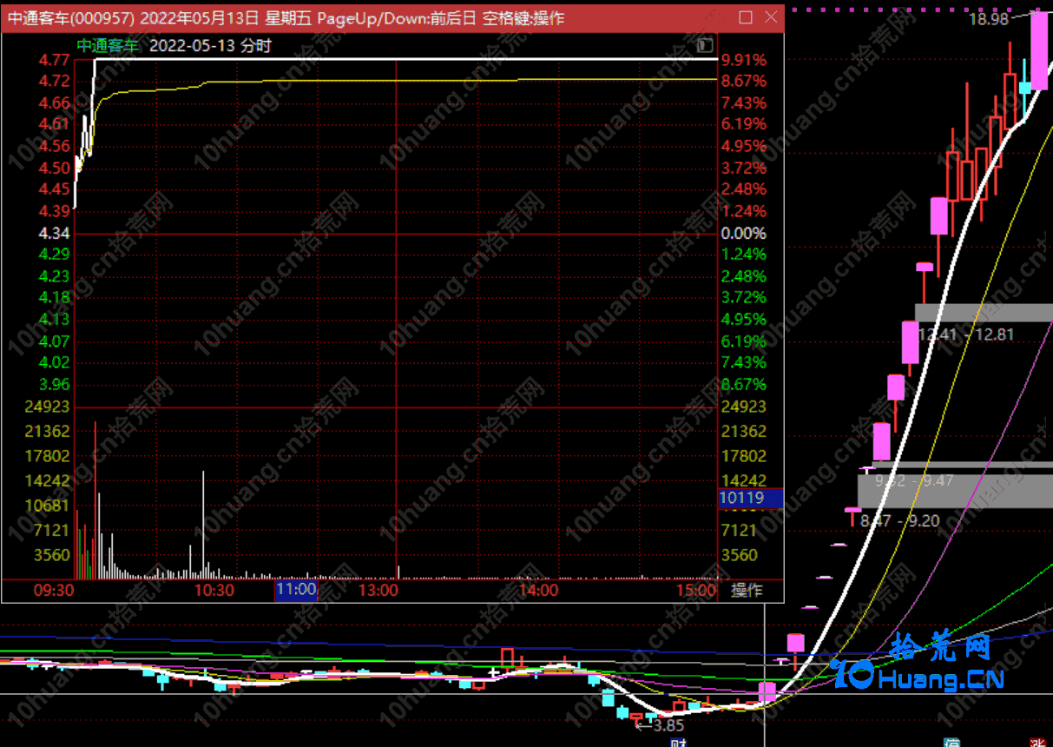Click the window title '中通客车(000957)'
The width and height of the screenshot is (1053, 747).
click(70, 18)
